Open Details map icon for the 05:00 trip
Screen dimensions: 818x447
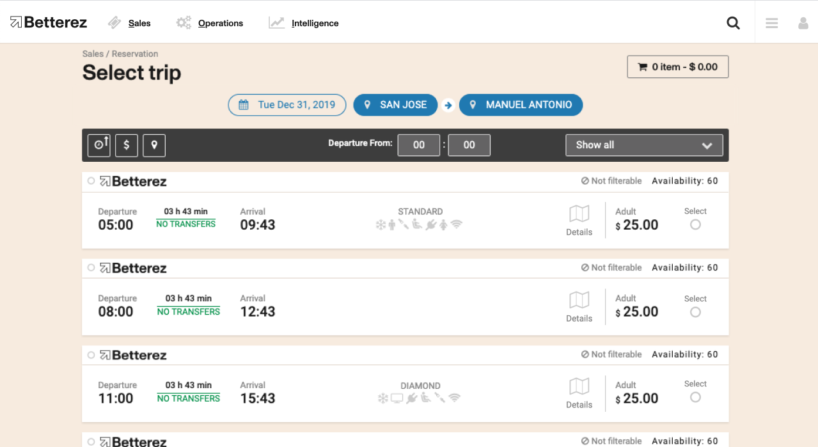[x=579, y=214]
